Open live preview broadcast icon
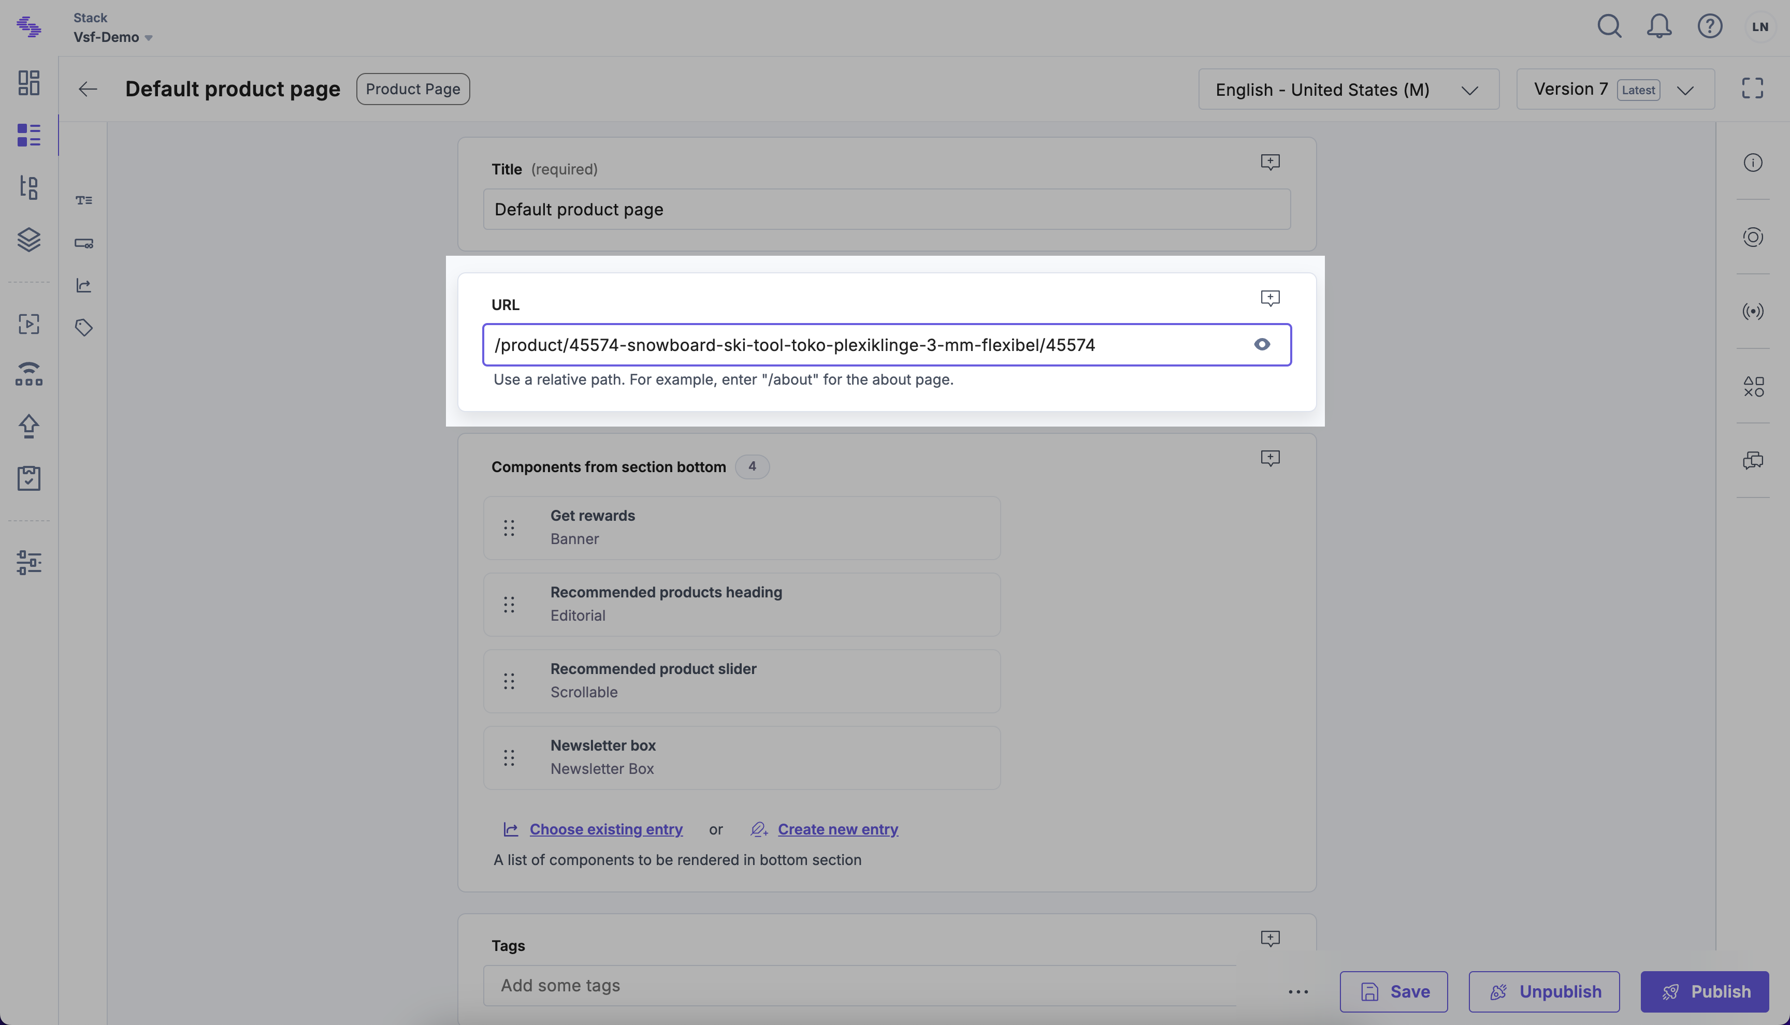The height and width of the screenshot is (1025, 1790). tap(1753, 311)
